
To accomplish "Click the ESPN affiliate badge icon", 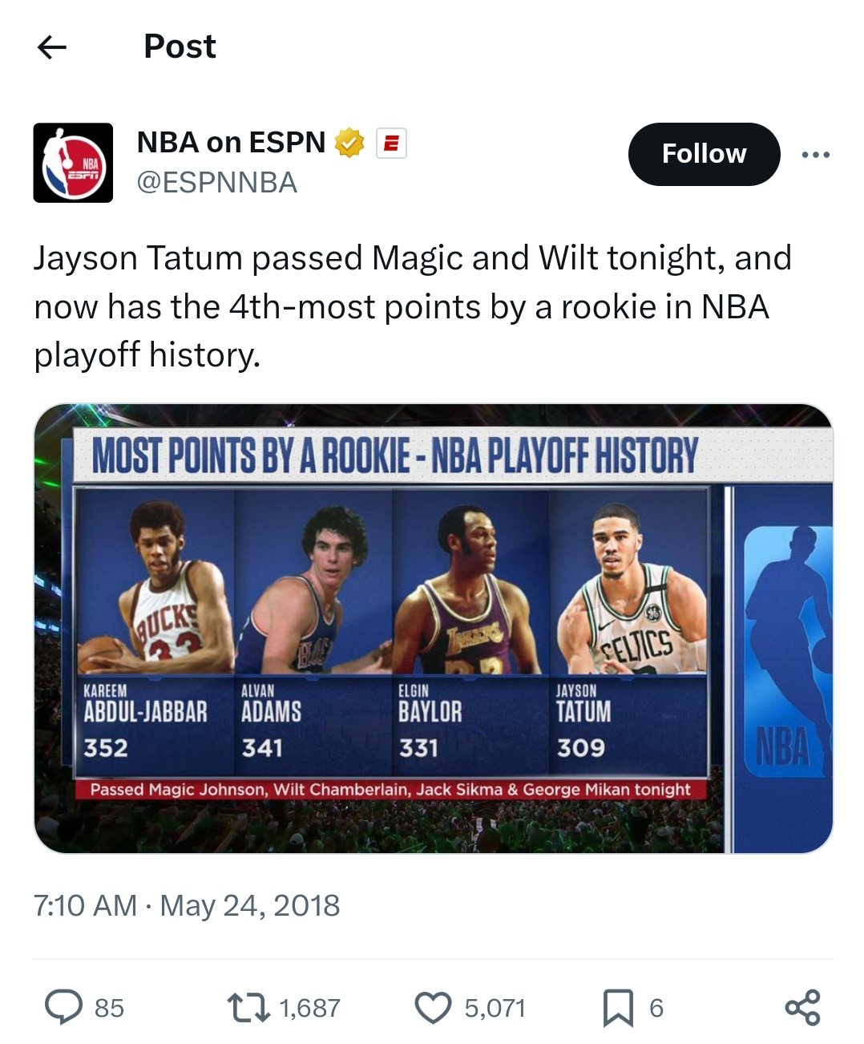I will [x=391, y=143].
